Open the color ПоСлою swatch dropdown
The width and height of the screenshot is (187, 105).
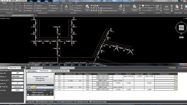coord(148,6)
